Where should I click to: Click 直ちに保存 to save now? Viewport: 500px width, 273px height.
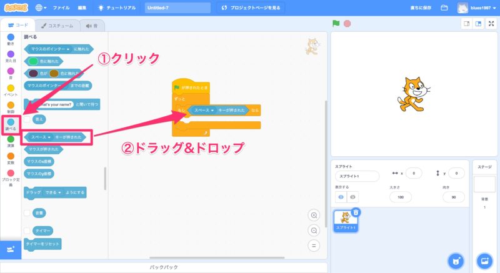(417, 8)
